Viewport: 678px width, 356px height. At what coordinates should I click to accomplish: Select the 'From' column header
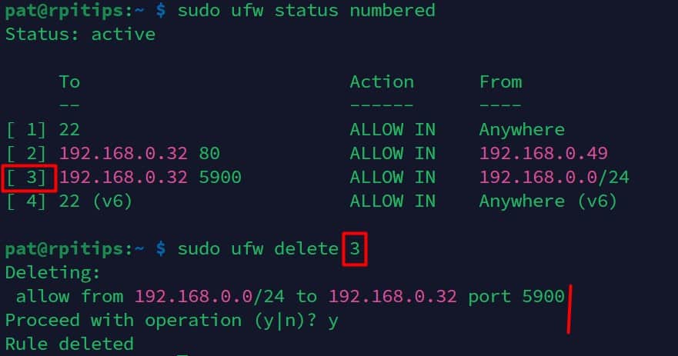point(501,82)
